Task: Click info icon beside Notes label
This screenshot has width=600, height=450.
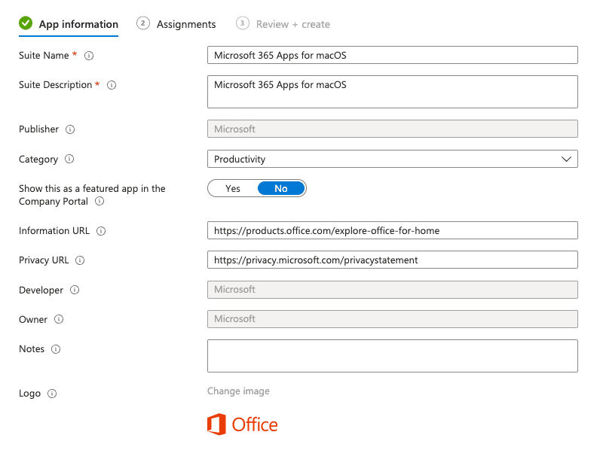Action: pyautogui.click(x=56, y=349)
